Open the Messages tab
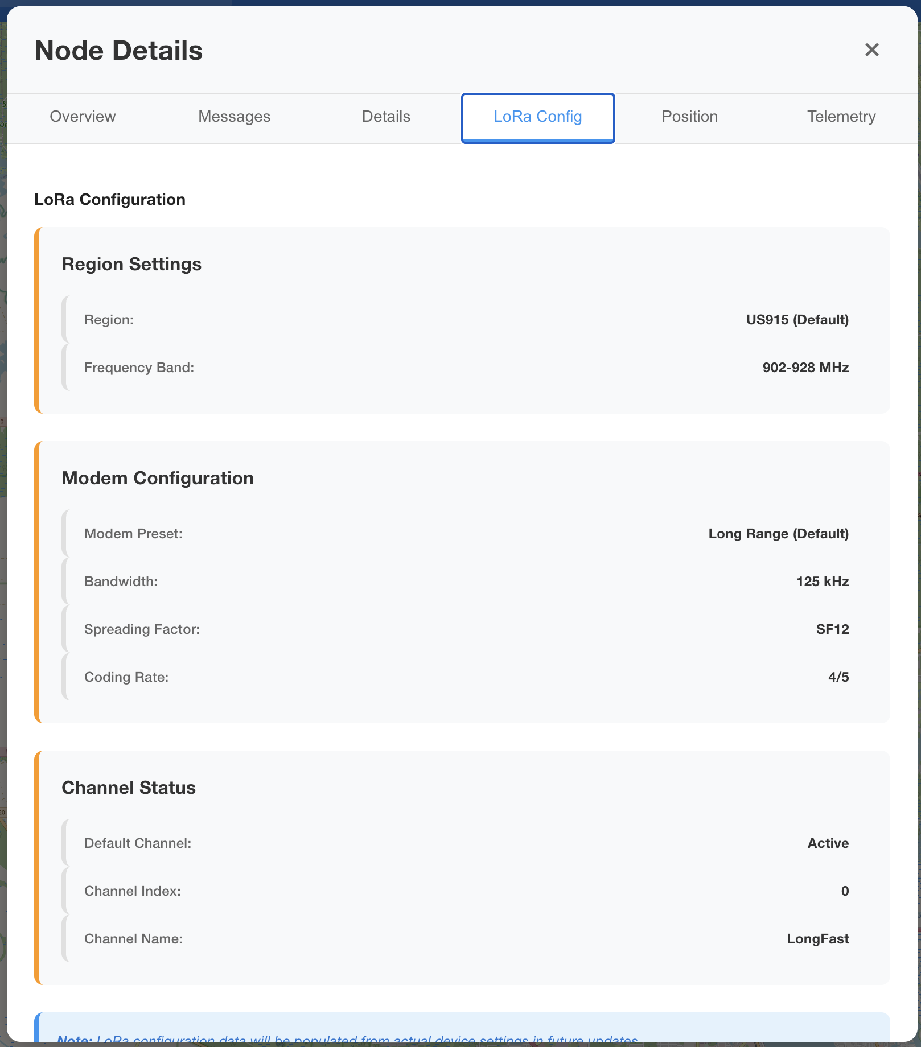The image size is (921, 1047). 234,117
